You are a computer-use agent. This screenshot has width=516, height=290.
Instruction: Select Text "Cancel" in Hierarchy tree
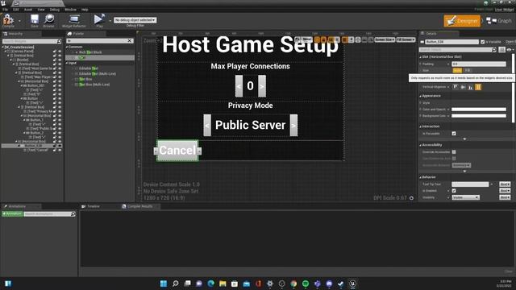click(37, 150)
